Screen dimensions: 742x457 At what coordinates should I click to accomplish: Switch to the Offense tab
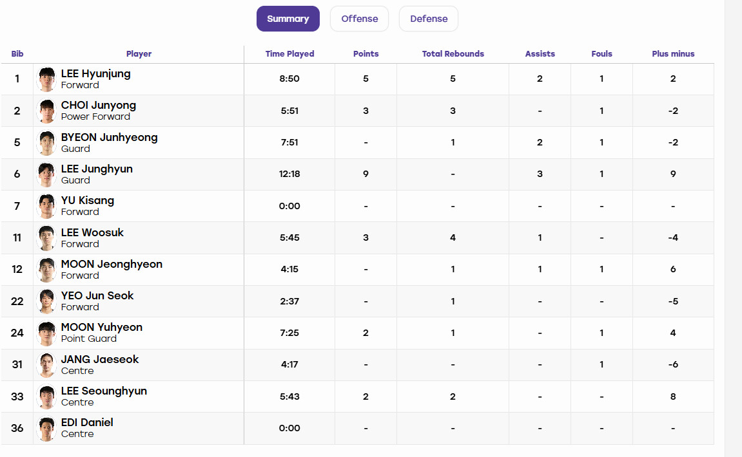click(x=360, y=19)
